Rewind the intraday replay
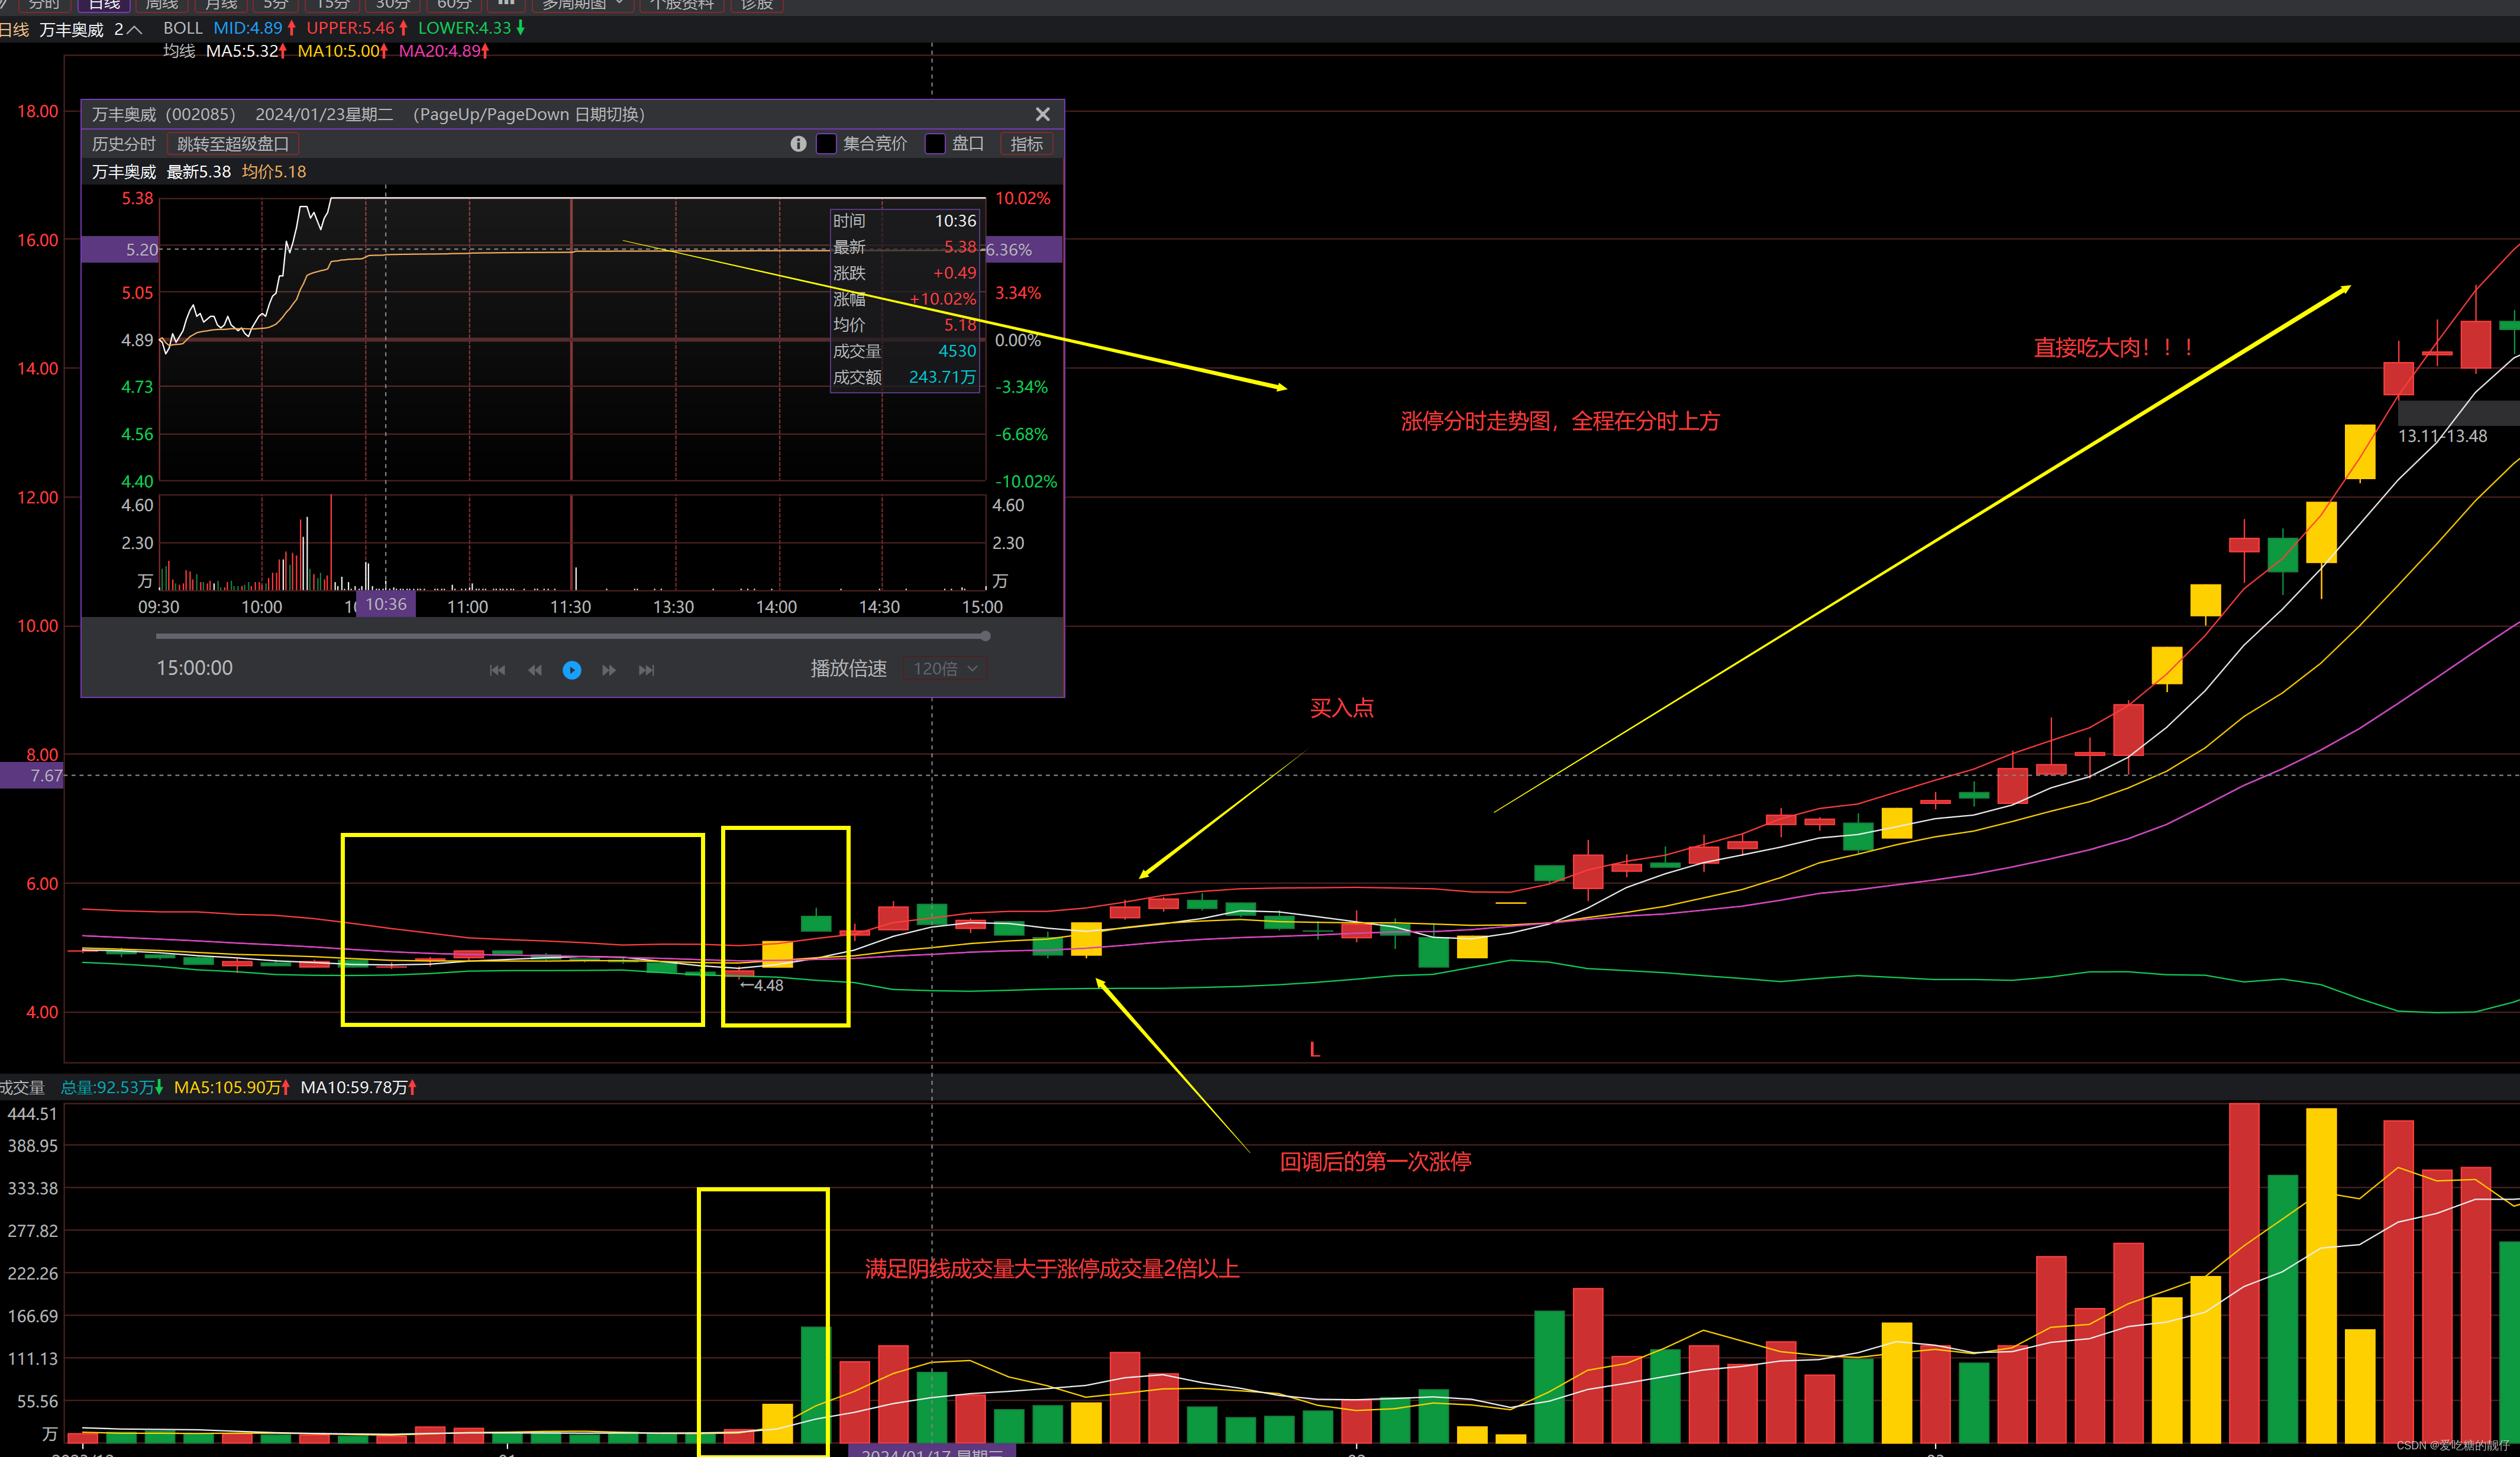This screenshot has width=2520, height=1457. tap(535, 670)
